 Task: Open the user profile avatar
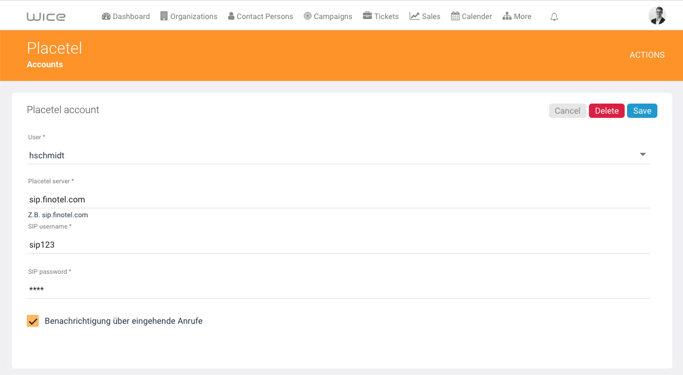657,15
